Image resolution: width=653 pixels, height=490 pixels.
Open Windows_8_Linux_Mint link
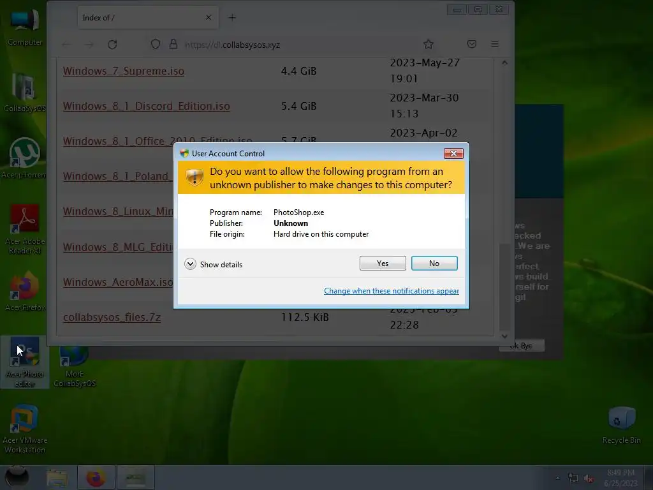click(x=118, y=211)
